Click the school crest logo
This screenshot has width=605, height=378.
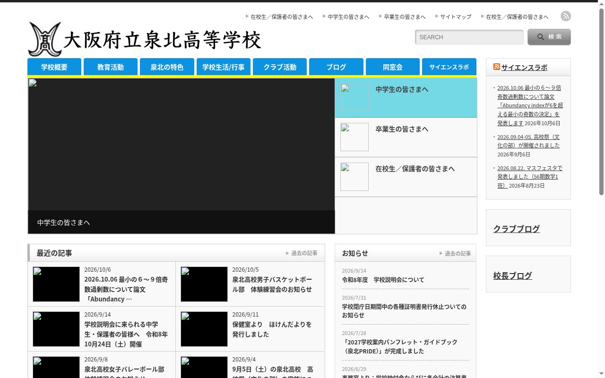click(45, 39)
